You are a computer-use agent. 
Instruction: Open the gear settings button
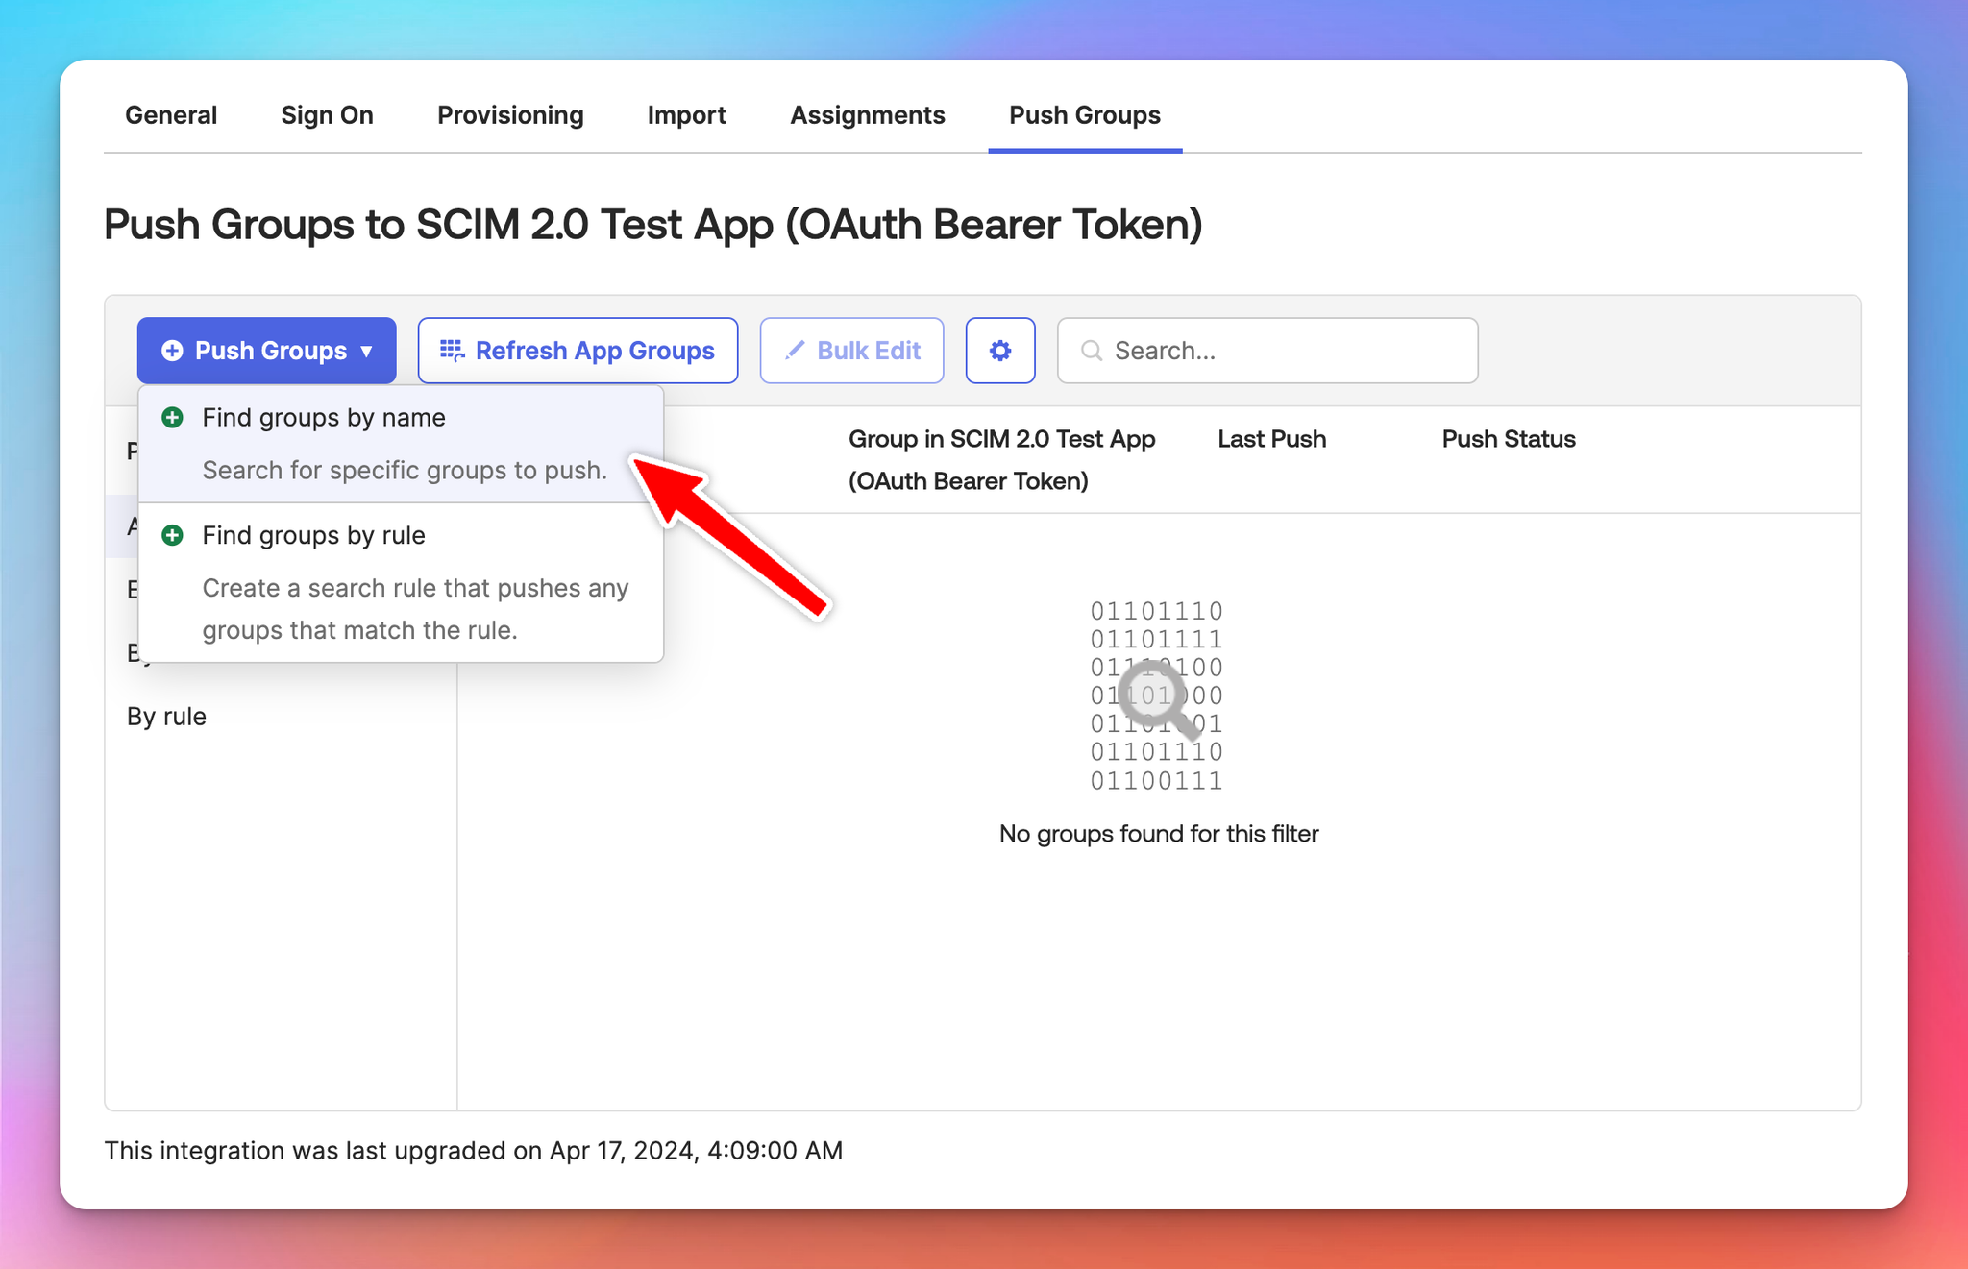[x=1000, y=351]
